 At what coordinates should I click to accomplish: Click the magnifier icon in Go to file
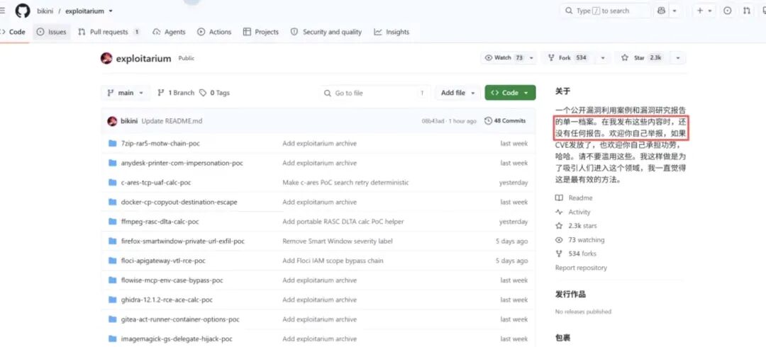(327, 93)
